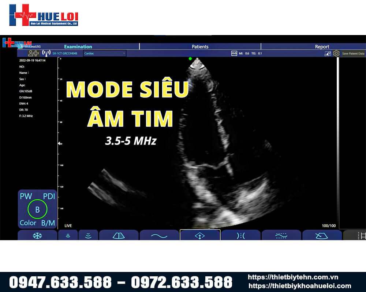The image size is (366, 292).
Task: Select the circled B mode
Action: pos(37,210)
